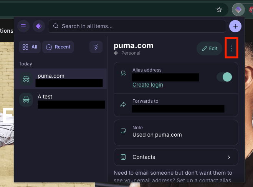Open the bulk select checkmarks button
253x187 pixels.
(96, 47)
